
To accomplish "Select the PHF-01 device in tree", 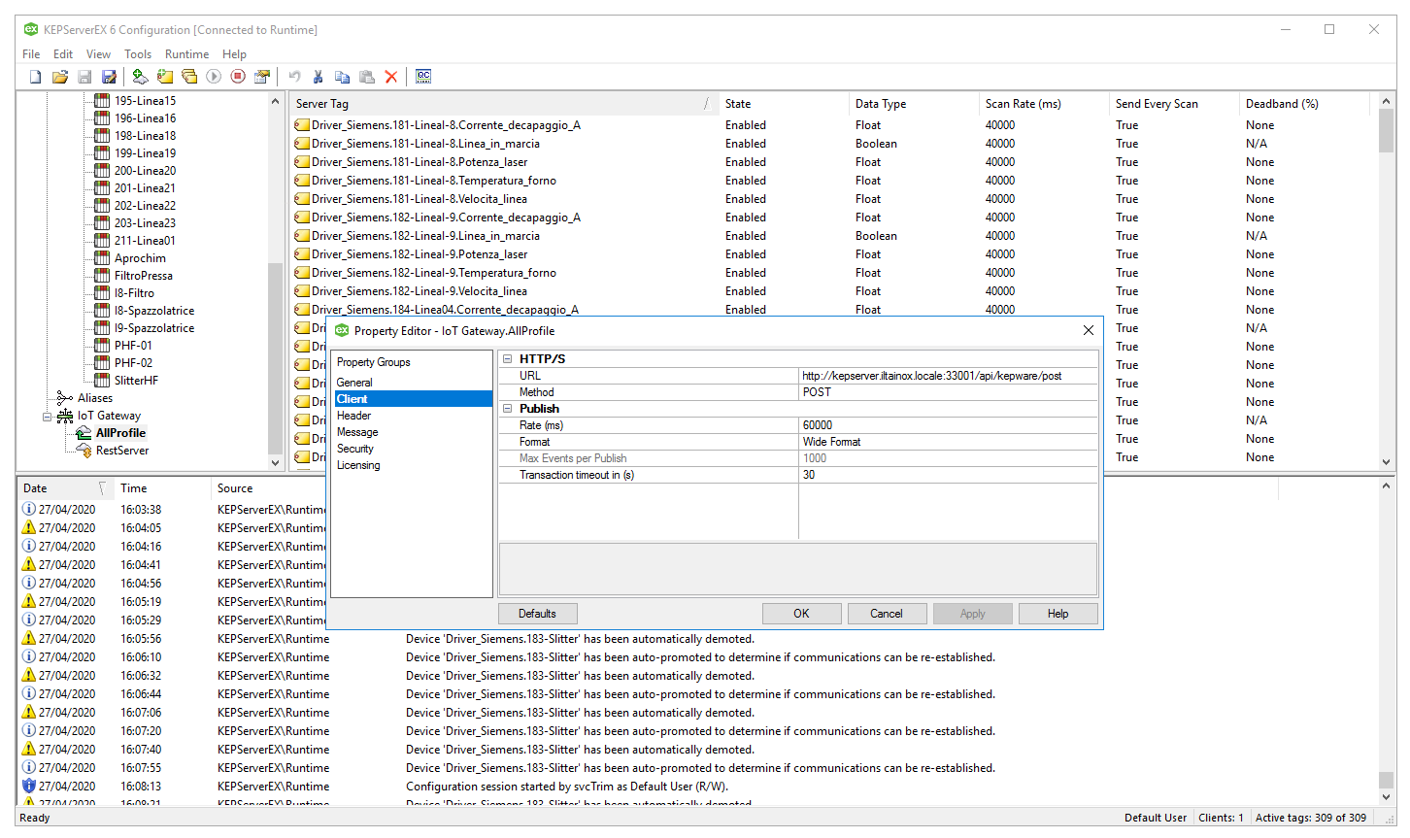I will (x=133, y=346).
